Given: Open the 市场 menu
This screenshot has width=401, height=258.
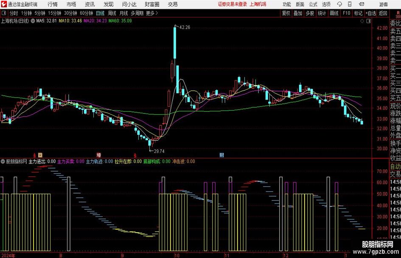Looking at the screenshot, I should (x=71, y=4).
